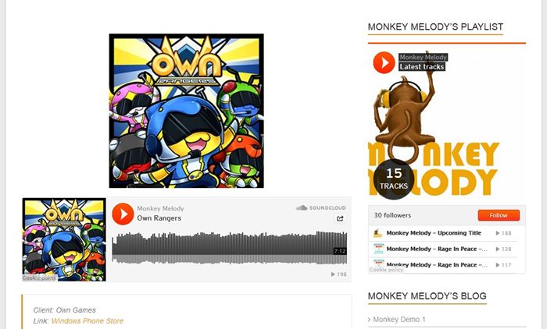Select the first Rage In Peace track
Screen dimensions: 547x329
437,249
